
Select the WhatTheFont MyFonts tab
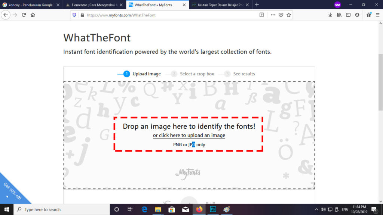pos(153,5)
